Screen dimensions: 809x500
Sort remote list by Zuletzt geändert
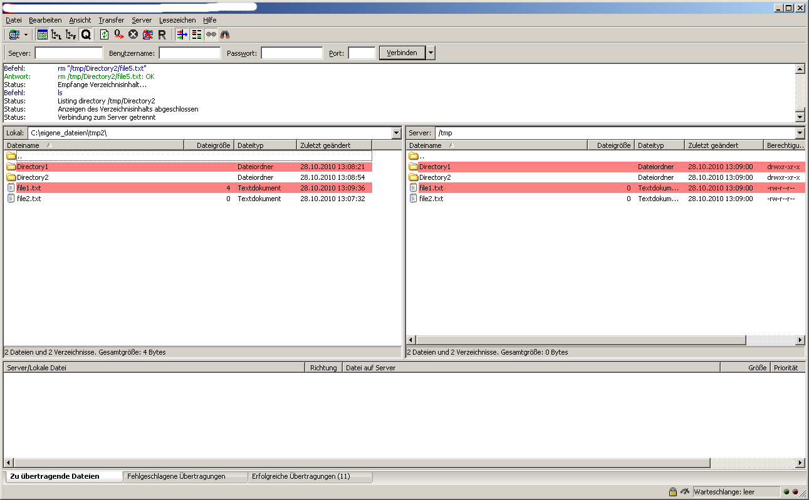click(724, 145)
